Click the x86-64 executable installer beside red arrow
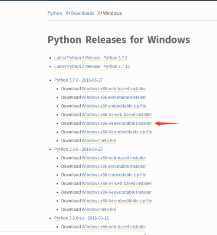The height and width of the screenshot is (235, 217). point(117,123)
